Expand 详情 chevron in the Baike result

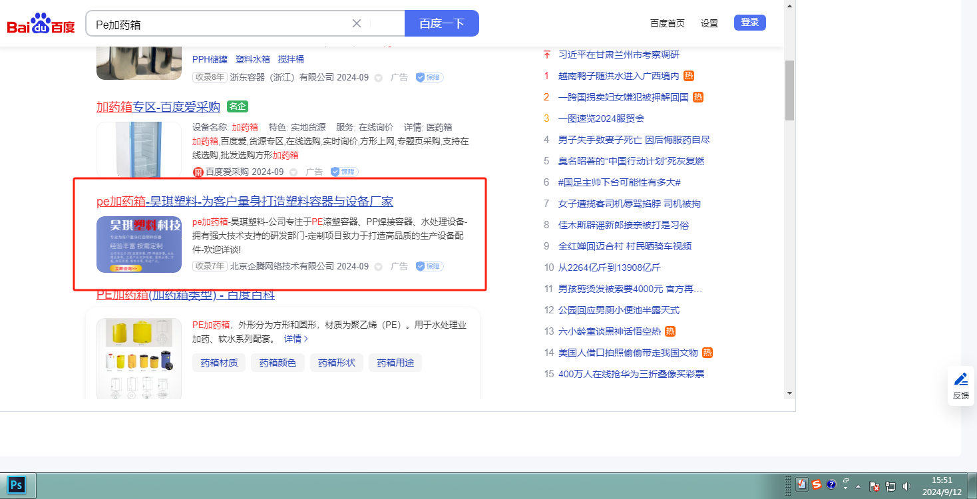[296, 339]
